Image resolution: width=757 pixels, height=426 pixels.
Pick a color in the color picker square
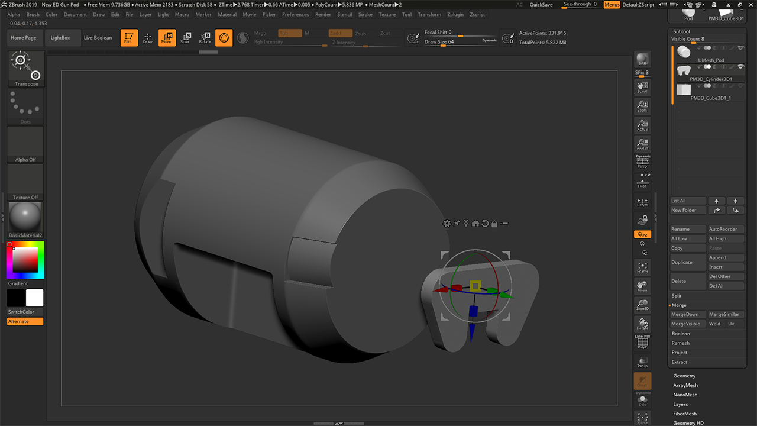tap(25, 260)
